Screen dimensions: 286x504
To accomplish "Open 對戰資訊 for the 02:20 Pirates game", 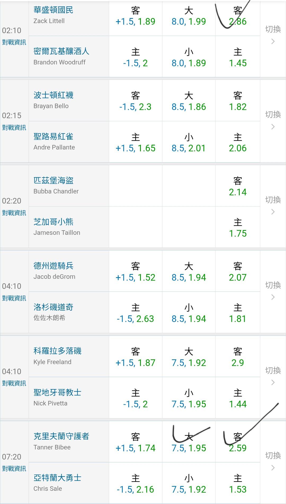I will (x=14, y=213).
